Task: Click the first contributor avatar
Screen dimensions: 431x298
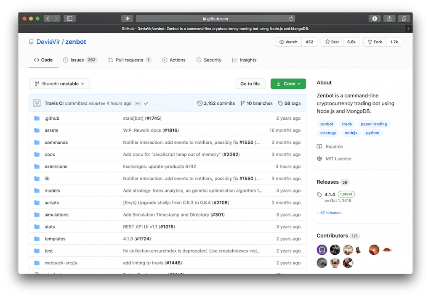Action: pyautogui.click(x=322, y=250)
